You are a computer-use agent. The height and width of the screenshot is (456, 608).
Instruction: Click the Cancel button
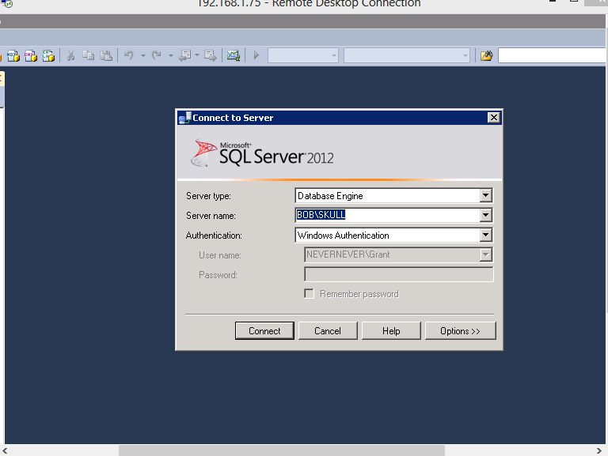[x=328, y=331]
